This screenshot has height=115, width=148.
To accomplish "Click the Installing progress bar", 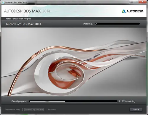I will pyautogui.click(x=118, y=24).
